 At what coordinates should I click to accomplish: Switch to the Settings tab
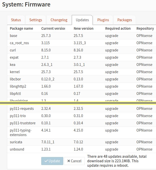point(36,20)
